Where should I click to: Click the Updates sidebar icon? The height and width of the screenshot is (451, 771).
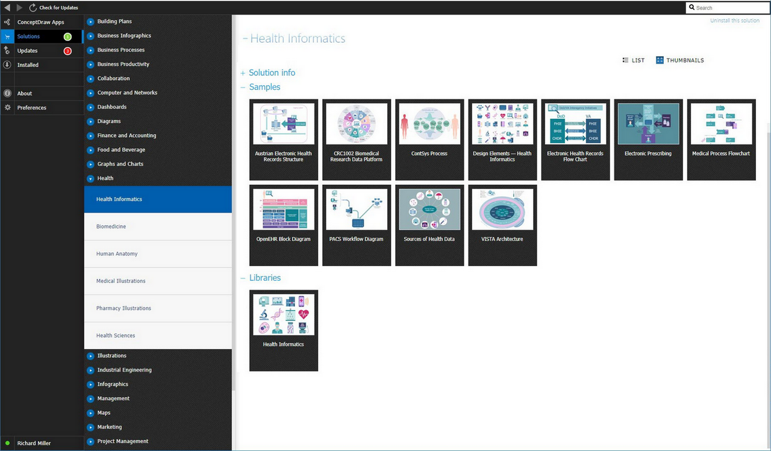7,51
